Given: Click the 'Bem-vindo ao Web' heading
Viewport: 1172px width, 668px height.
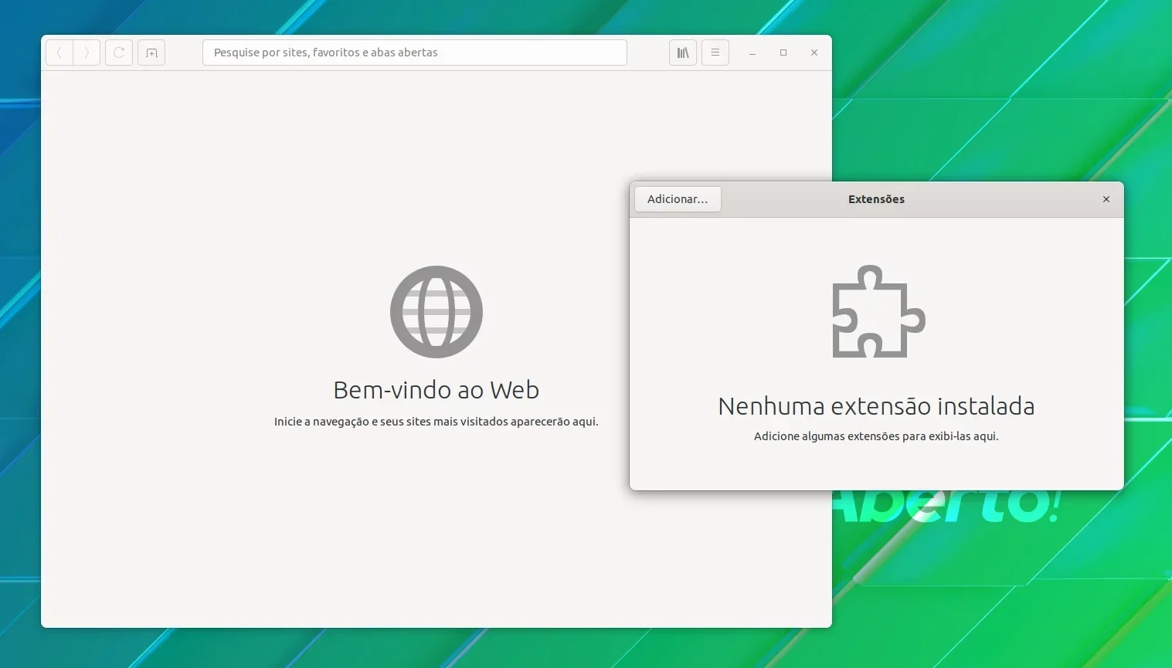Looking at the screenshot, I should [x=437, y=390].
